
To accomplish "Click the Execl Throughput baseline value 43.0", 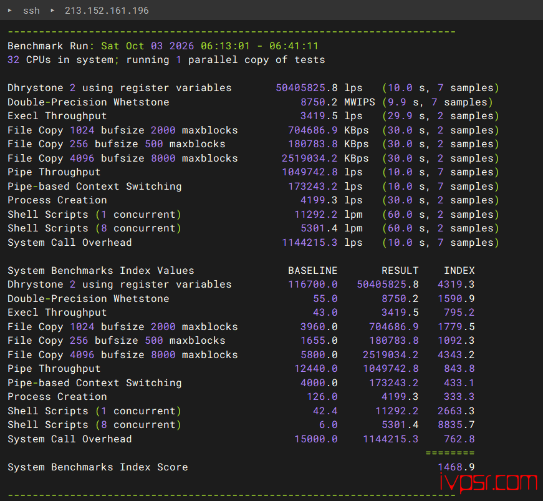I will point(325,313).
